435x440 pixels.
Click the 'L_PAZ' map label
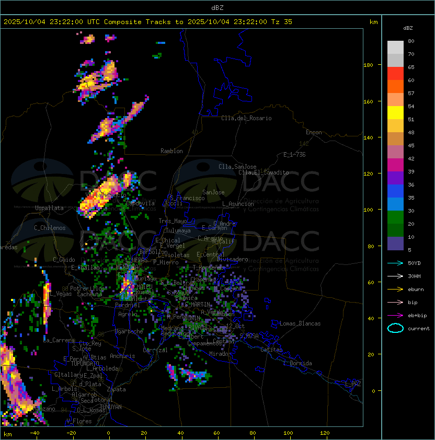pyautogui.click(x=353, y=384)
